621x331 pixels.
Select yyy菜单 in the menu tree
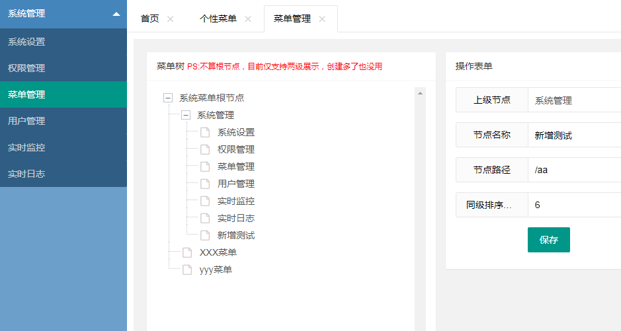[216, 270]
